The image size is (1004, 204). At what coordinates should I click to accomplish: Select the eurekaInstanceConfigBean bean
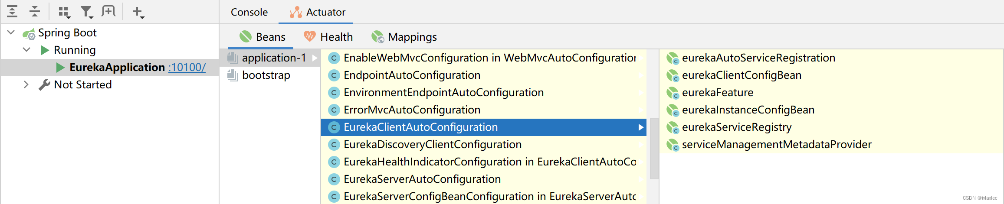coord(832,110)
